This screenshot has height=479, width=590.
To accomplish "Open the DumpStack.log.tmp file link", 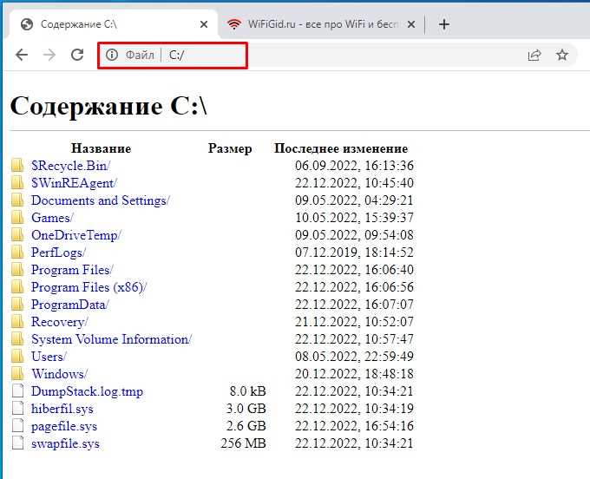I will pyautogui.click(x=87, y=391).
